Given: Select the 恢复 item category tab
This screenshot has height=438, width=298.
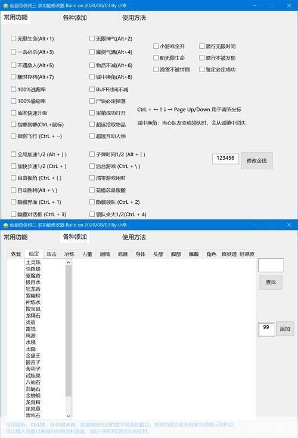Looking at the screenshot, I should [x=16, y=254].
